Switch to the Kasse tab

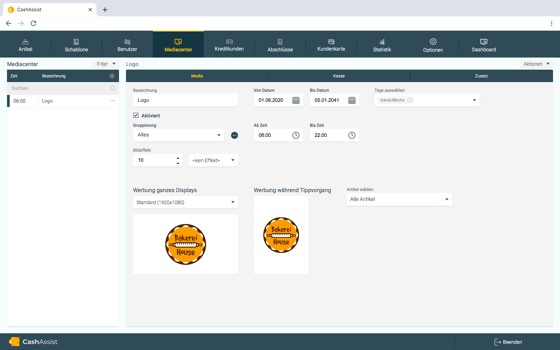(339, 76)
